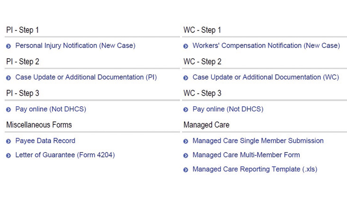
Task: Open Personal Injury Notification (New Case) link
Action: [75, 46]
